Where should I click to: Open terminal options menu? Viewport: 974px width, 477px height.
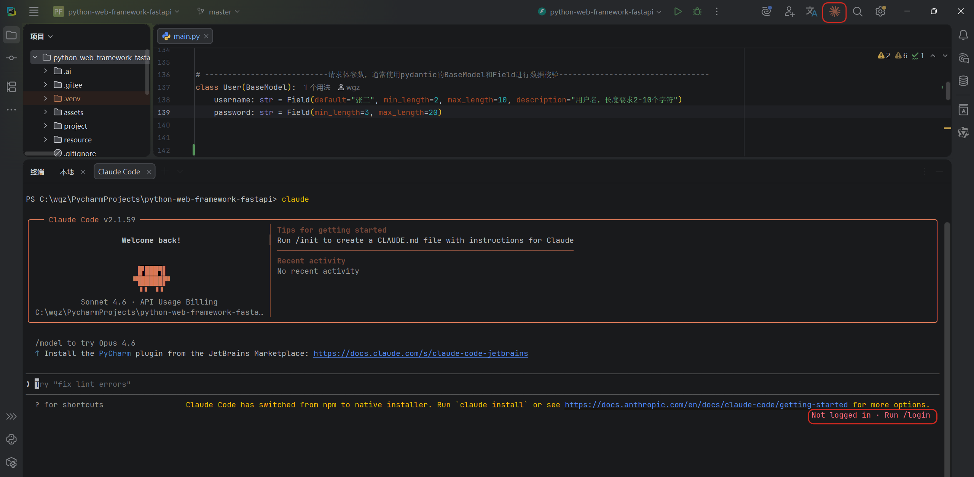925,172
